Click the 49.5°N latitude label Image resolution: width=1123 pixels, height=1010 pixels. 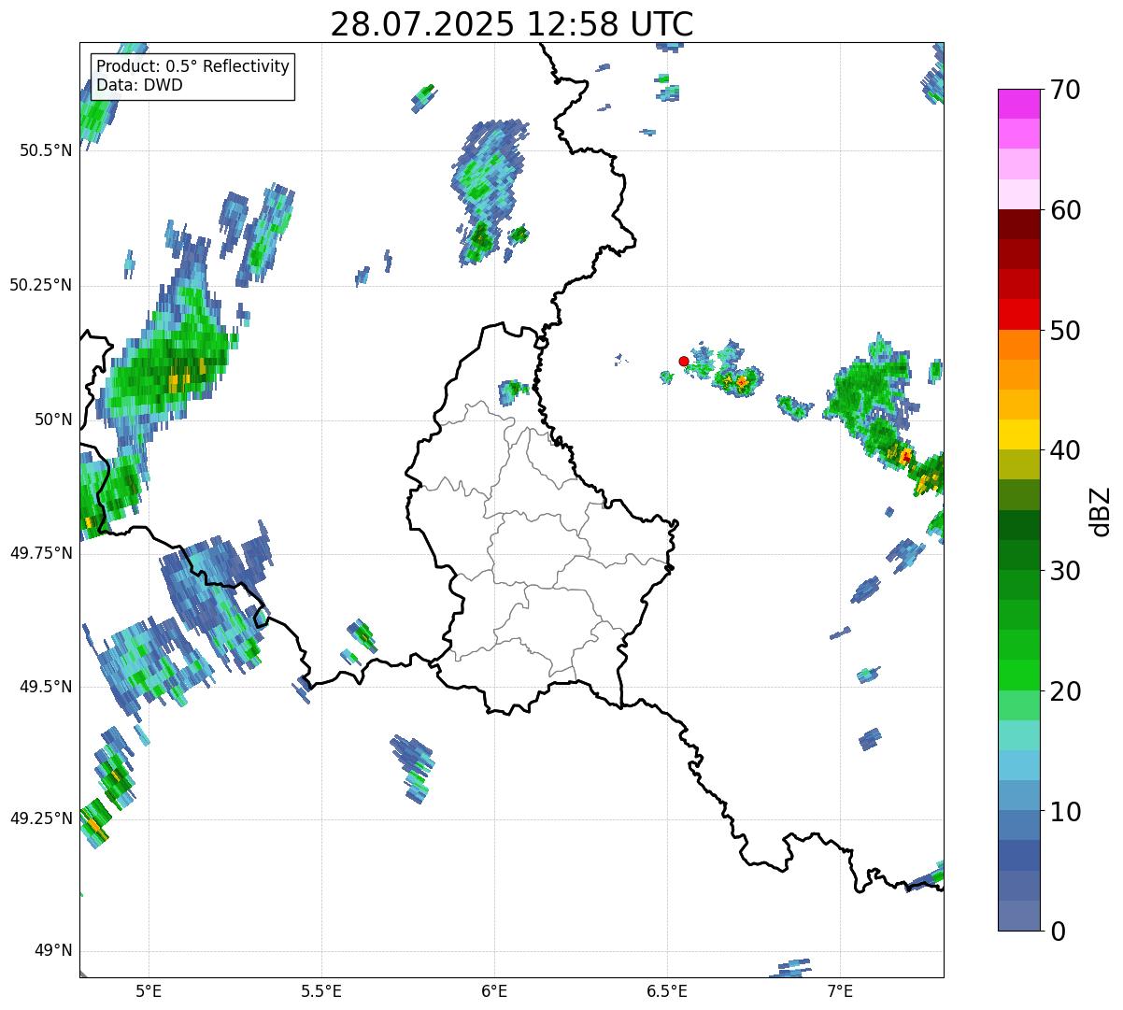pos(45,687)
